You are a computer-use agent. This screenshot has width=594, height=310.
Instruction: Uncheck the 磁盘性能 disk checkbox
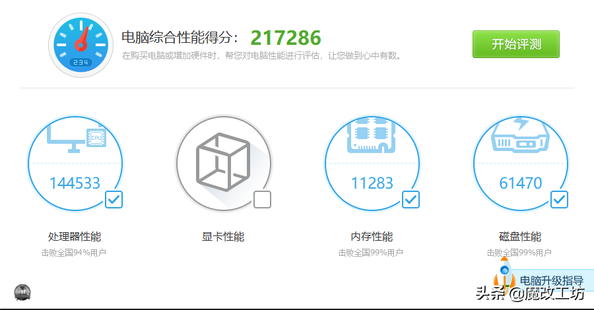[x=559, y=199]
